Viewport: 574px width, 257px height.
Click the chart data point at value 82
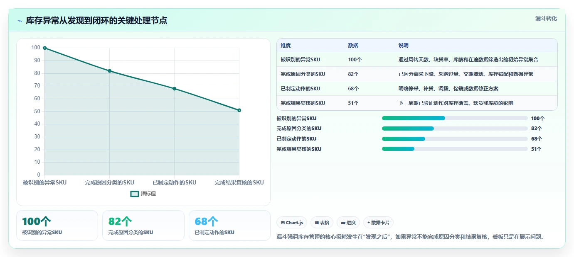109,71
